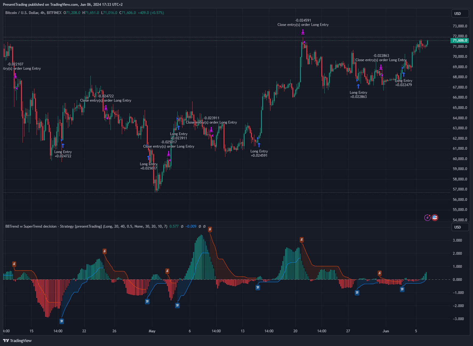473x346 pixels.
Task: Click the B buy badge between May and the 6
Action: [x=177, y=305]
